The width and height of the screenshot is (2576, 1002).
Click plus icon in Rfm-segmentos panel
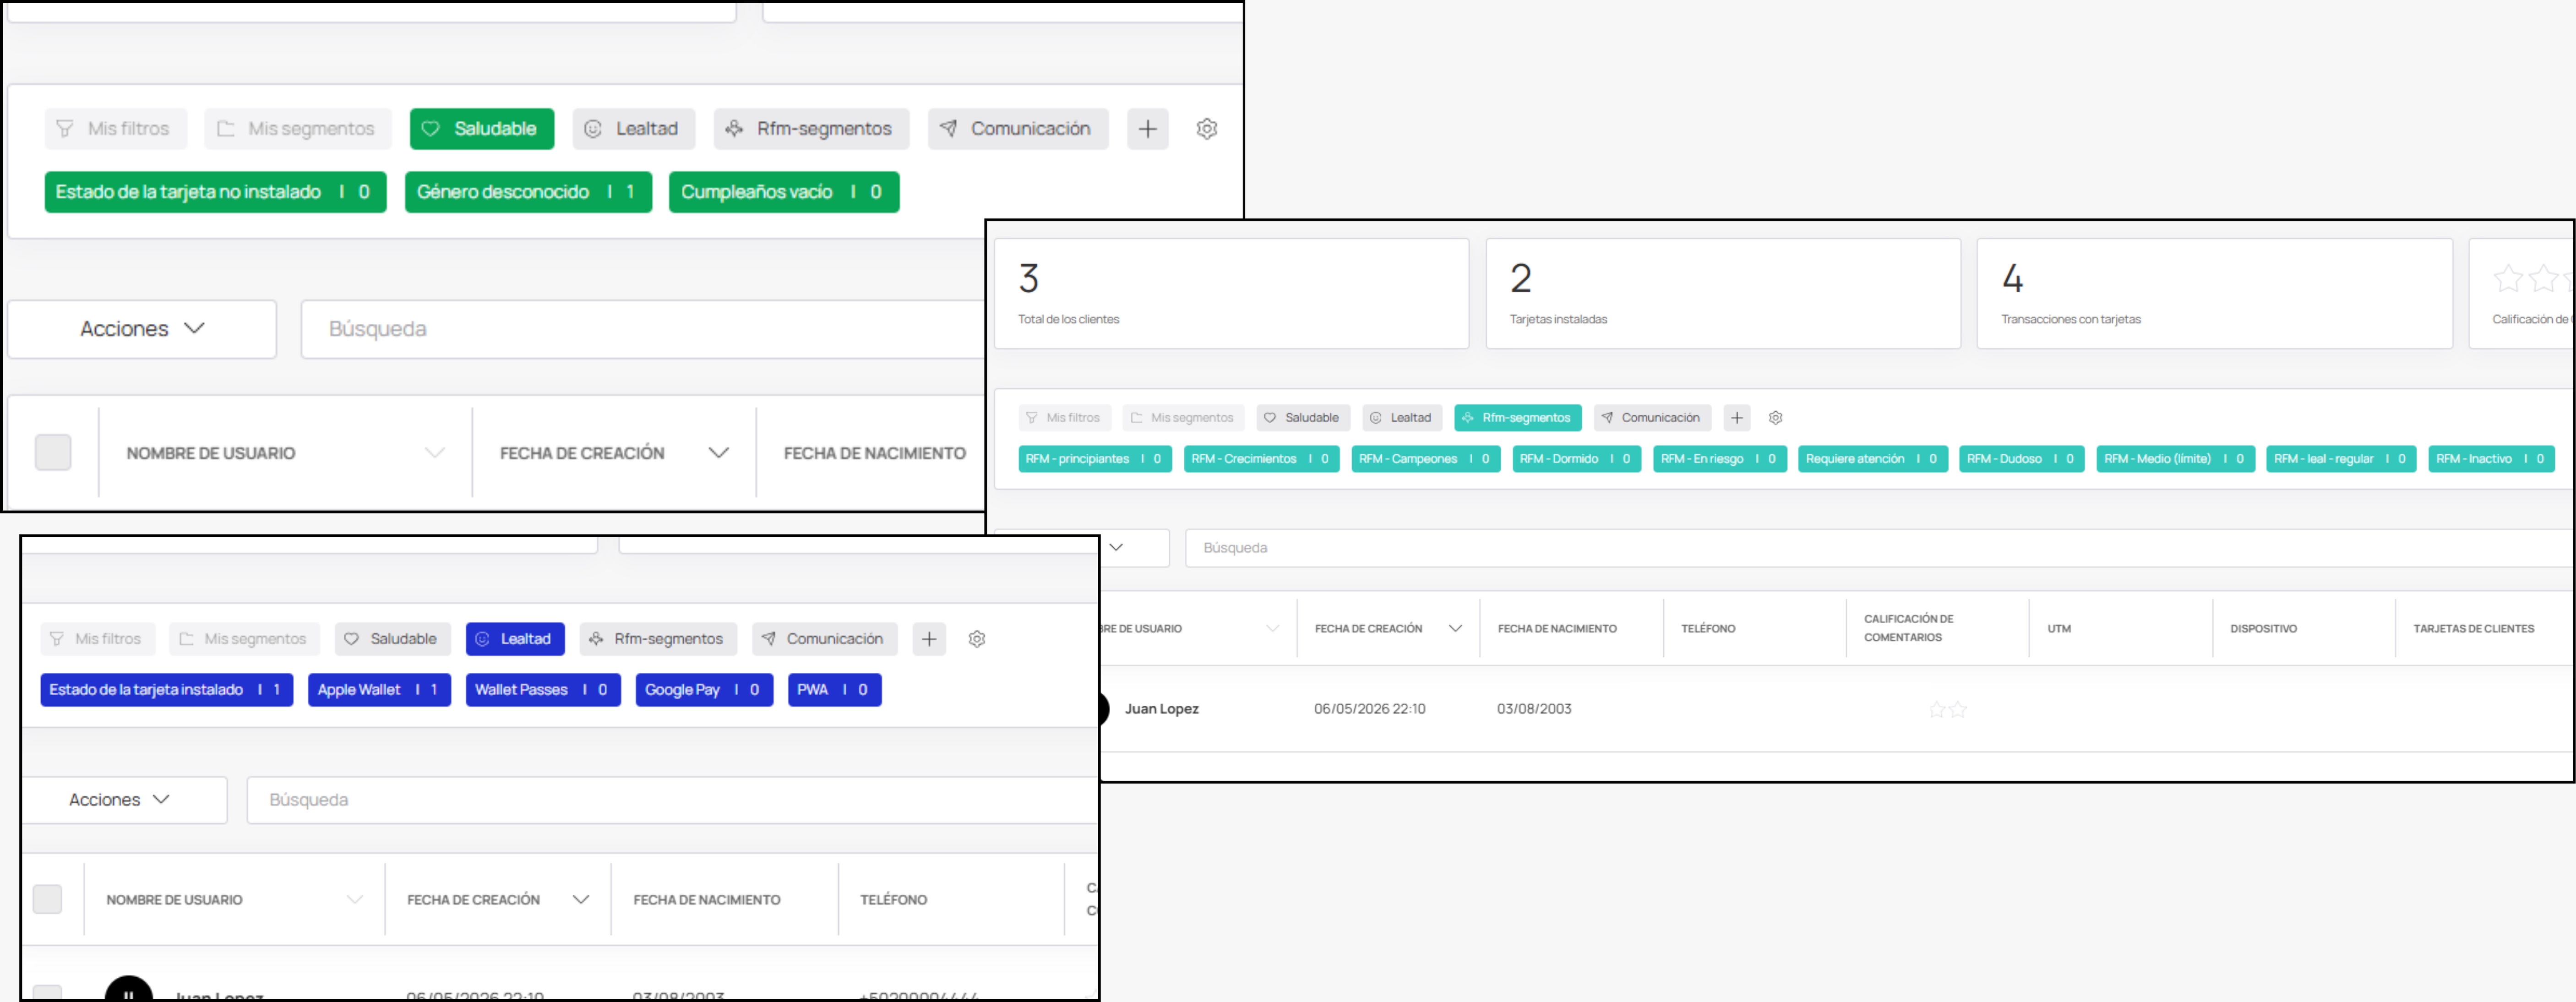tap(1737, 418)
